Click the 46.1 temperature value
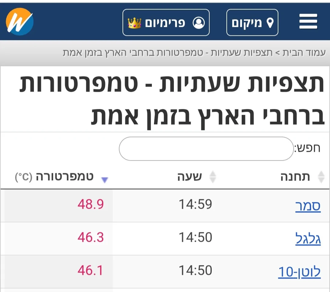The image size is (330, 292). [90, 271]
